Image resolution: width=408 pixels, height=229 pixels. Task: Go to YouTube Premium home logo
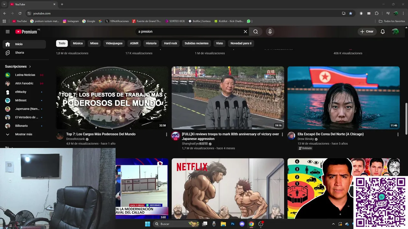[x=26, y=31]
